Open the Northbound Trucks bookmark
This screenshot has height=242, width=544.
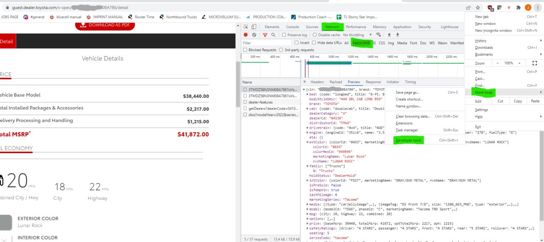pos(178,17)
